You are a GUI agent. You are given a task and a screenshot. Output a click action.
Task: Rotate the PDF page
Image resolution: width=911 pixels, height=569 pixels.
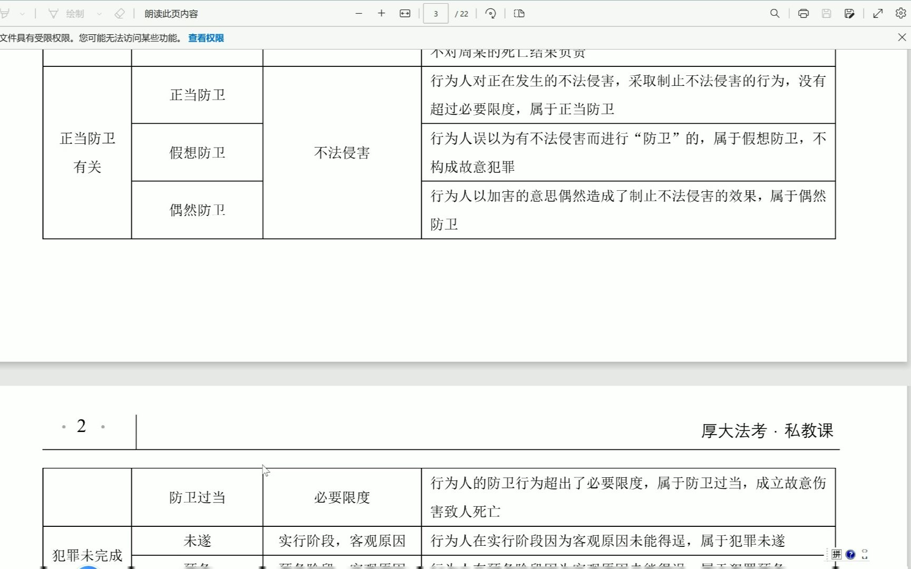click(491, 14)
